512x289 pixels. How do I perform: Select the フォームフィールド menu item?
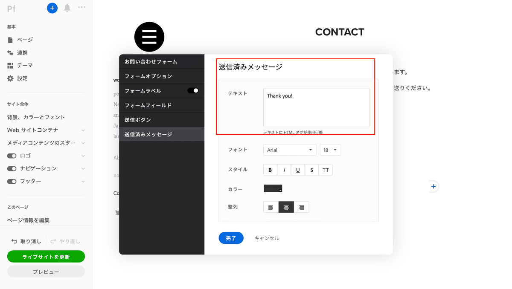(162, 105)
